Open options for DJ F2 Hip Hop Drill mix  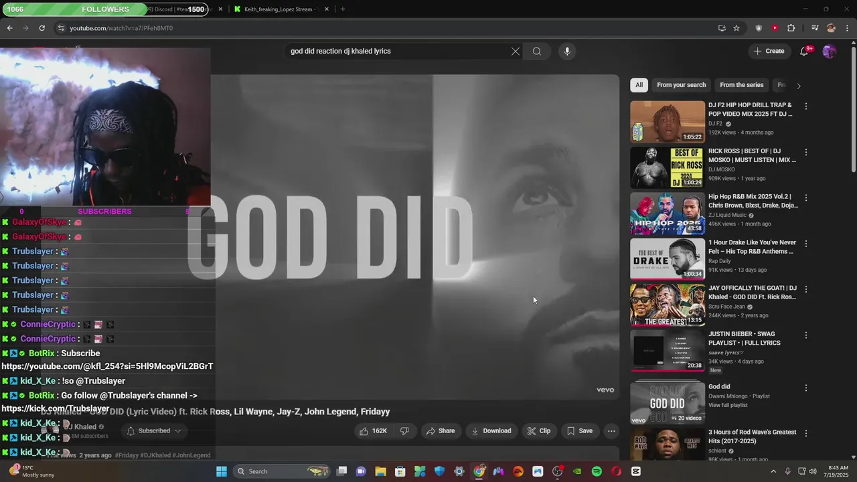(806, 106)
